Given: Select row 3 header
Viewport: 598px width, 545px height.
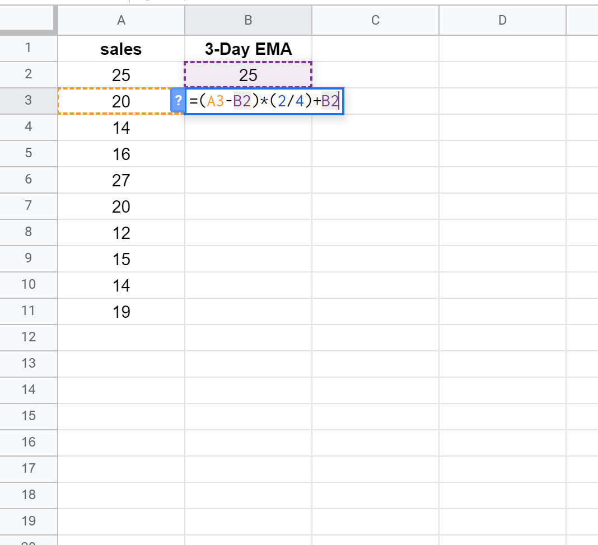Looking at the screenshot, I should (x=29, y=101).
